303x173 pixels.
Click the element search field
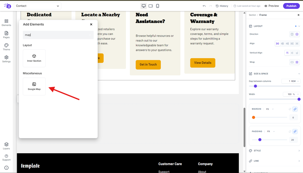click(x=58, y=35)
